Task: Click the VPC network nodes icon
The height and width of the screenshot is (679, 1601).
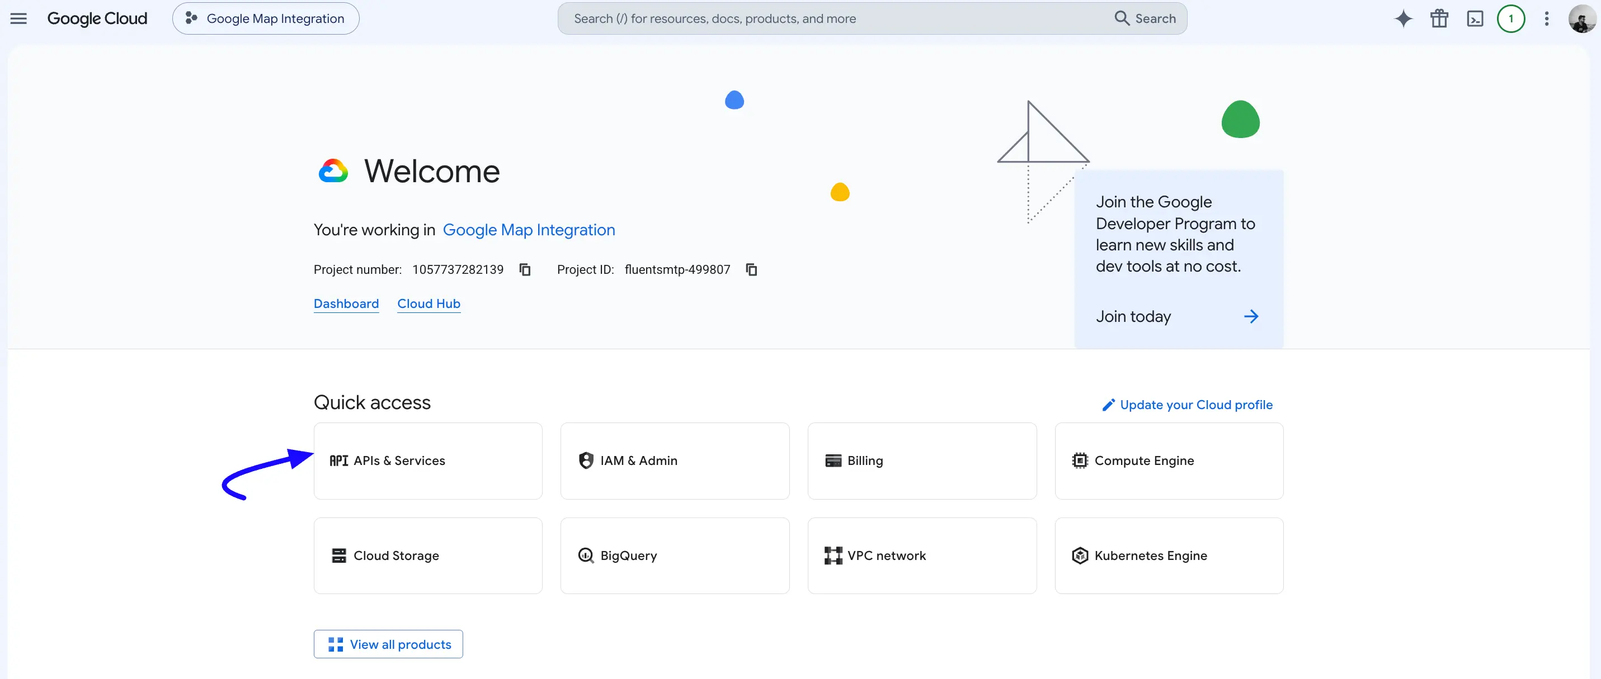Action: click(x=834, y=555)
